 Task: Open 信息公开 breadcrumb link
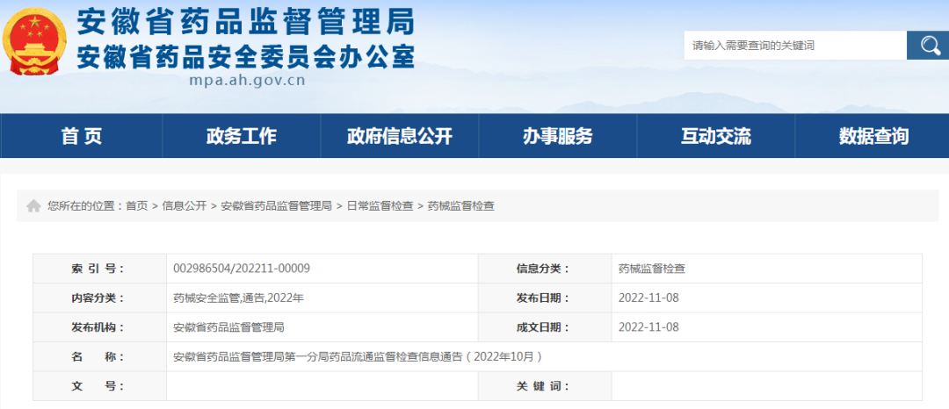(x=184, y=206)
